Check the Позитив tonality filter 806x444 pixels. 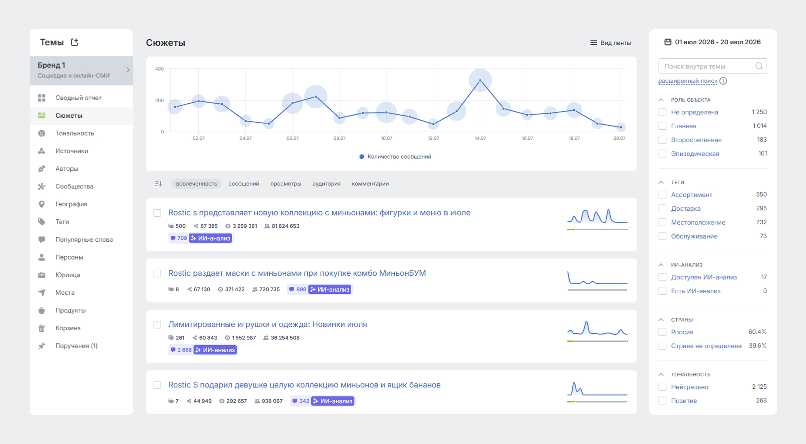coord(662,401)
